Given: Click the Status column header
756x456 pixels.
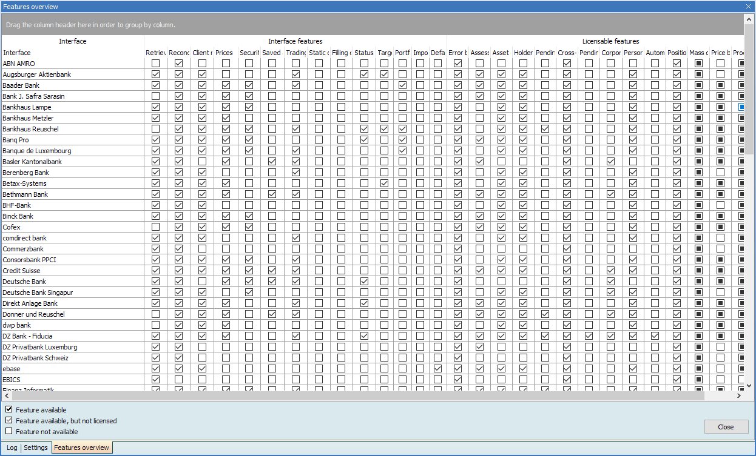Looking at the screenshot, I should coord(364,53).
